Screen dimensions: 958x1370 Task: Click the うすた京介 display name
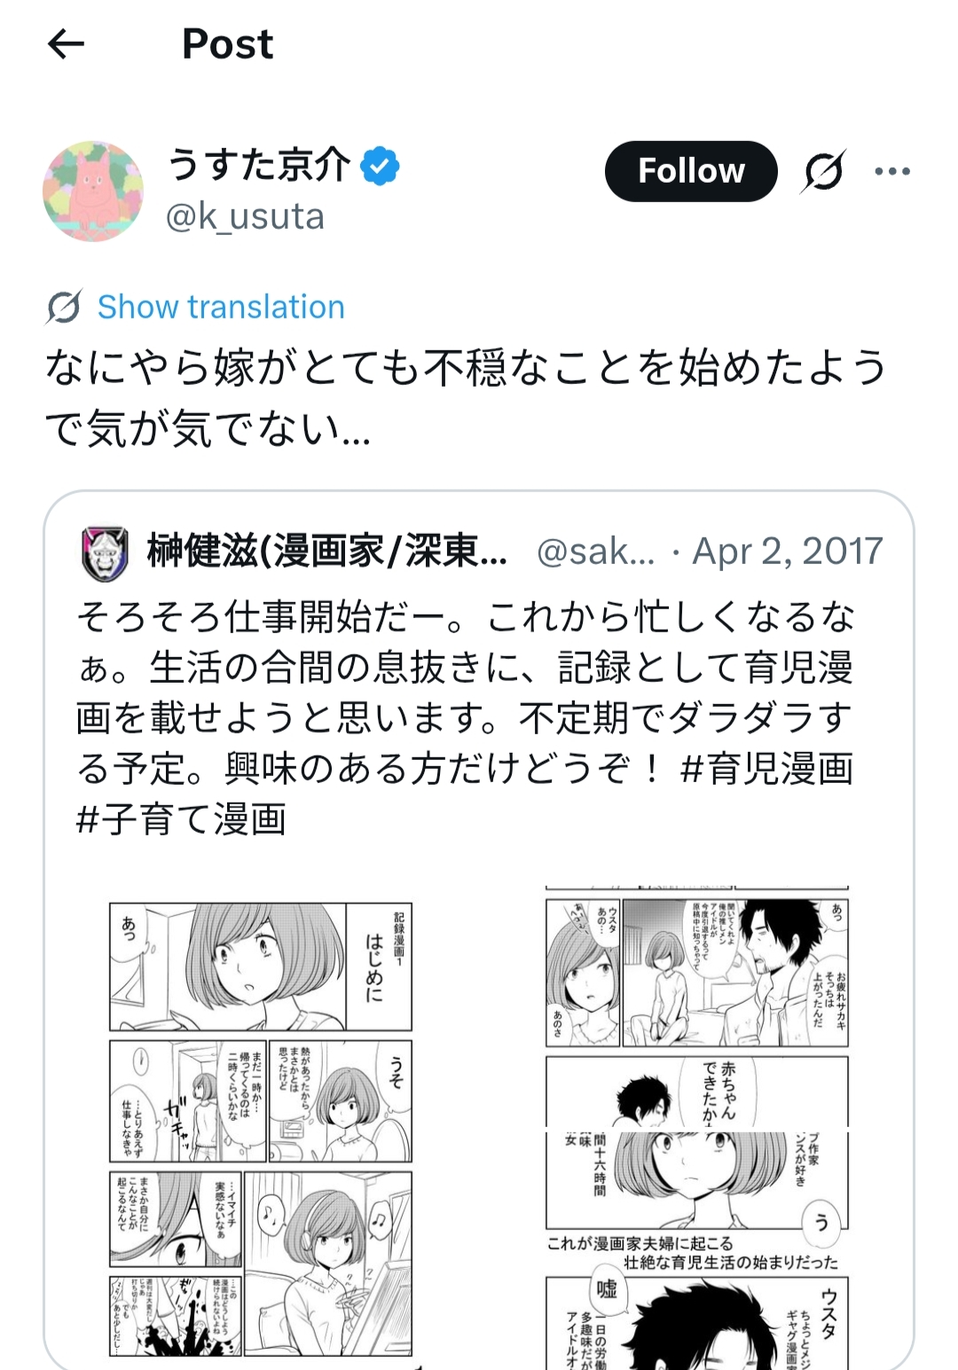(x=259, y=165)
